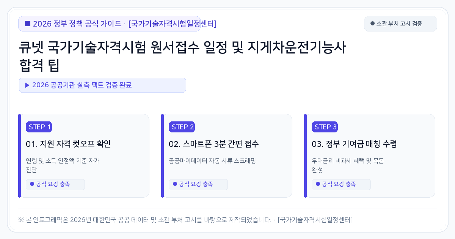Screen dimensions: 455x239
Task: Select the STEP 2 badge
Action: click(182, 127)
